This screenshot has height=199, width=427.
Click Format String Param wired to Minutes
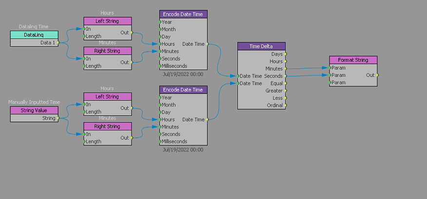330,68
